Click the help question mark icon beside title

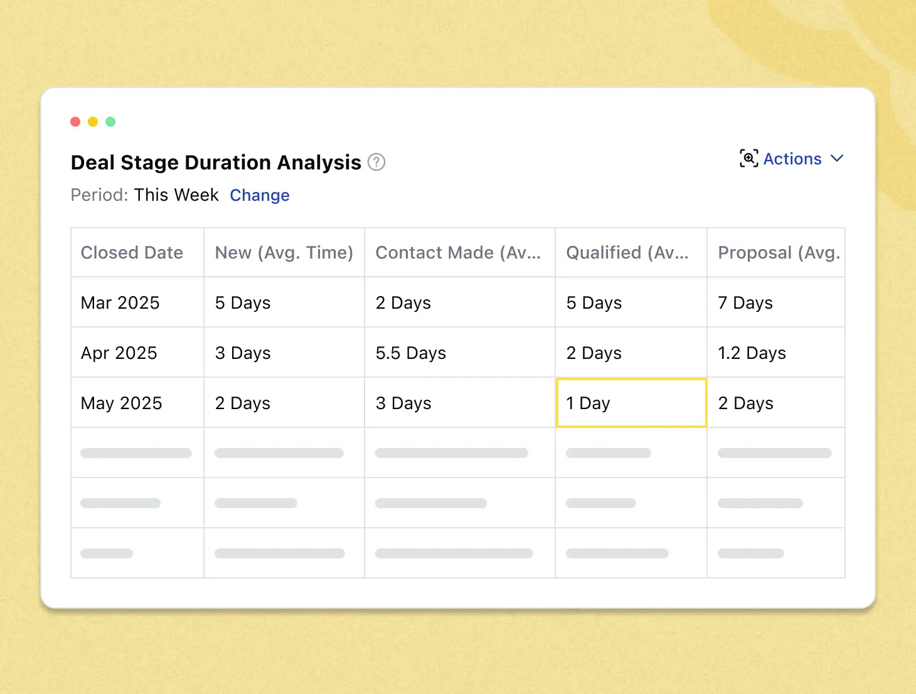[376, 163]
